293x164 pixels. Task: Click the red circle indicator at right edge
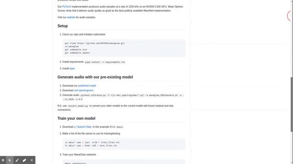tap(289, 16)
